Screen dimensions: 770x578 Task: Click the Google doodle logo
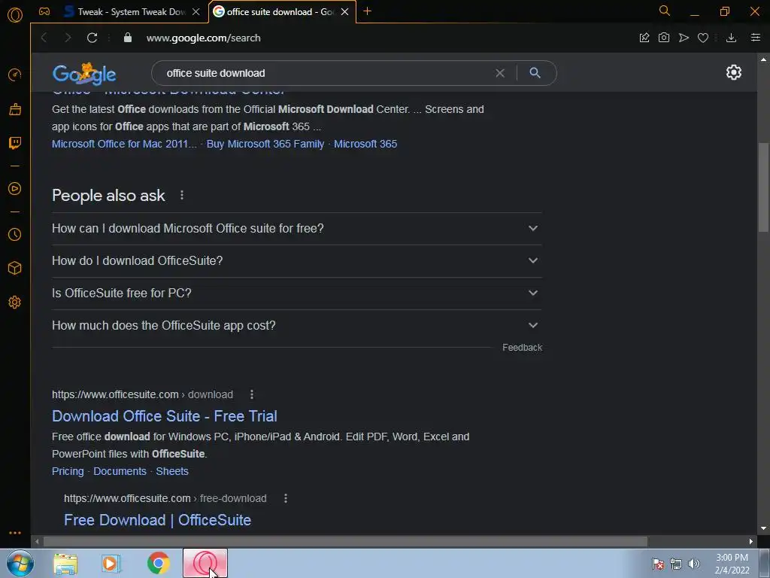(x=84, y=73)
